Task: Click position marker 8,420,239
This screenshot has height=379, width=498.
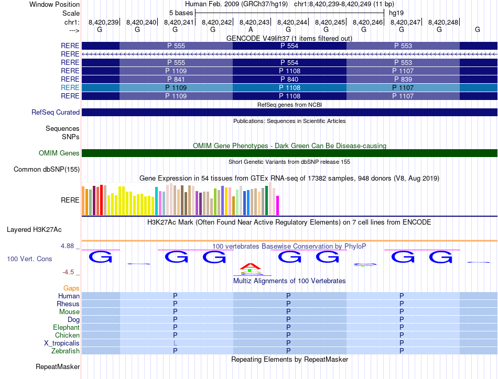Action: coord(103,22)
